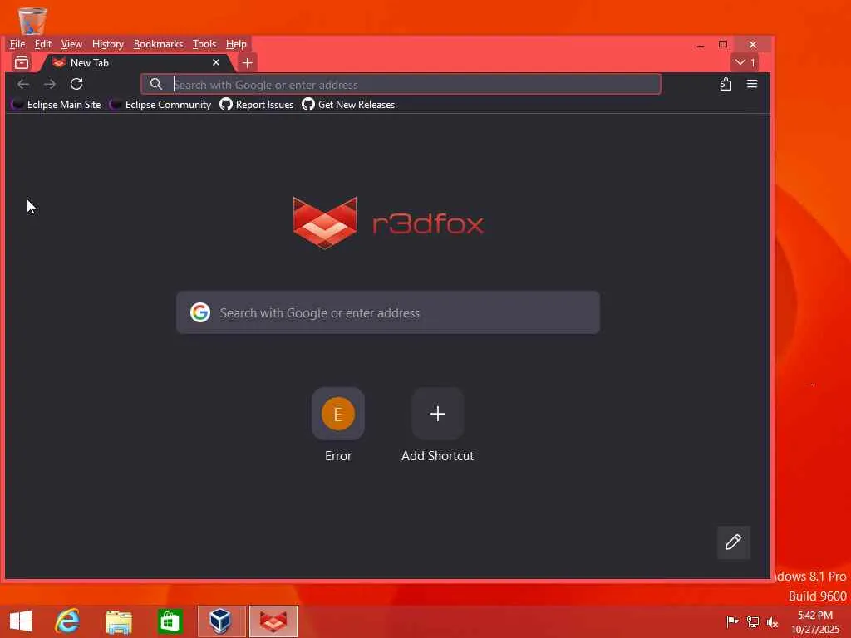The height and width of the screenshot is (638, 851).
Task: Select the New Tab tab
Action: coord(135,63)
